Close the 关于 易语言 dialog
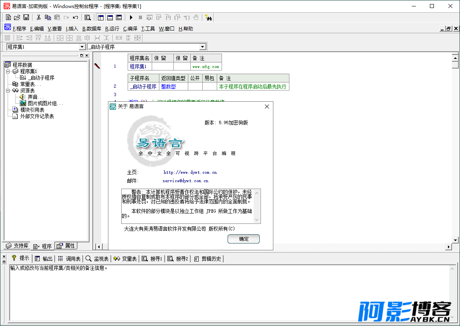The image size is (460, 326). tap(267, 107)
